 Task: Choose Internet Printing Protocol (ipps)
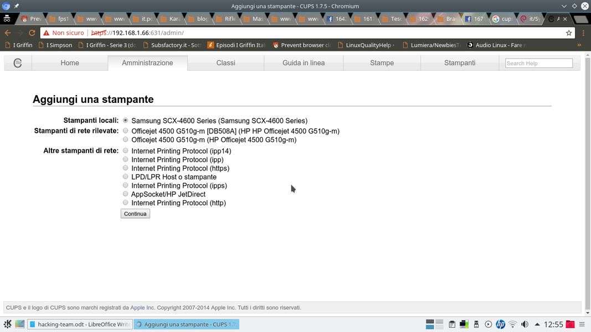(x=126, y=185)
